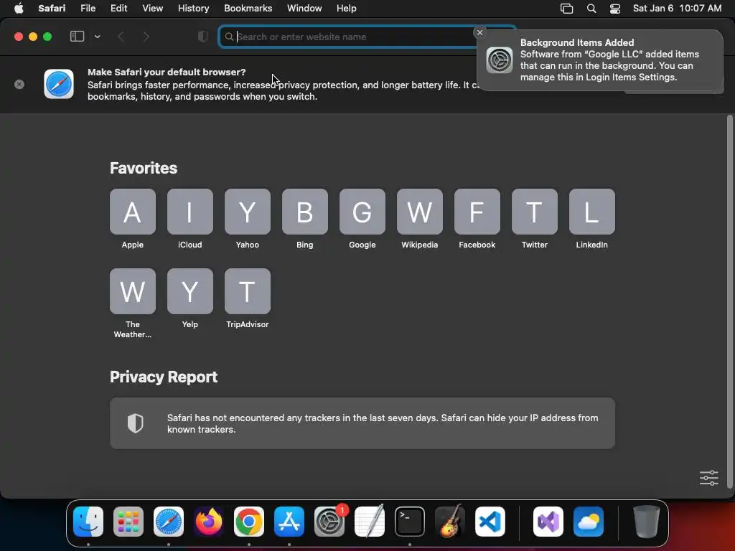Close the default browser banner
735x551 pixels.
point(19,85)
